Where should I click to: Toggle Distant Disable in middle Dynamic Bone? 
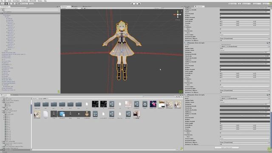point(221,89)
